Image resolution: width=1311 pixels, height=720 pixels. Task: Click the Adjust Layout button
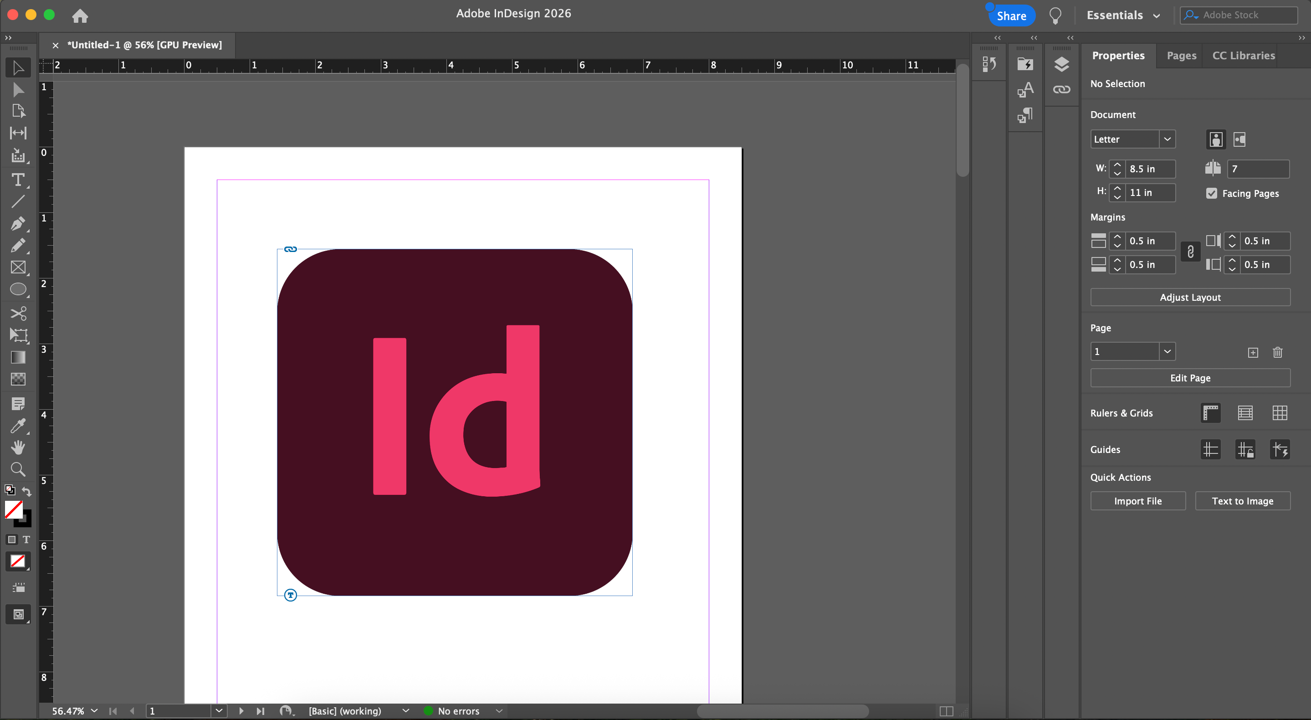tap(1190, 298)
